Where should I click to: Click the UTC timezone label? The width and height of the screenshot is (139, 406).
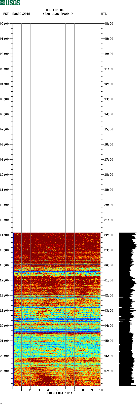point(104,14)
